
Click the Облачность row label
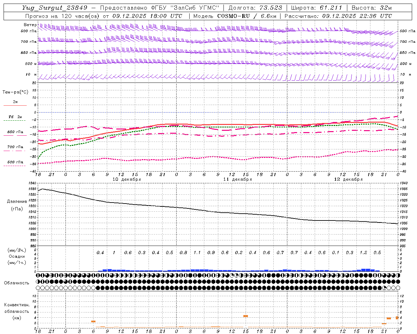[17, 283]
